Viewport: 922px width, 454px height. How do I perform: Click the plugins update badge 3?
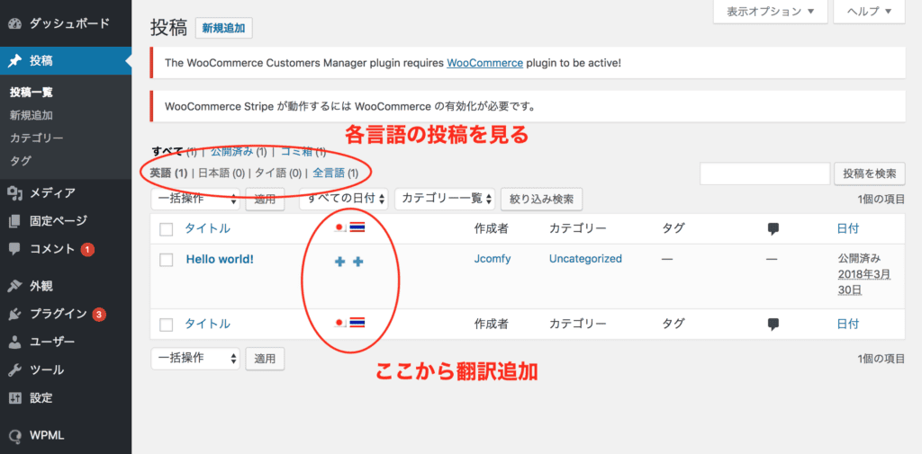pyautogui.click(x=99, y=315)
